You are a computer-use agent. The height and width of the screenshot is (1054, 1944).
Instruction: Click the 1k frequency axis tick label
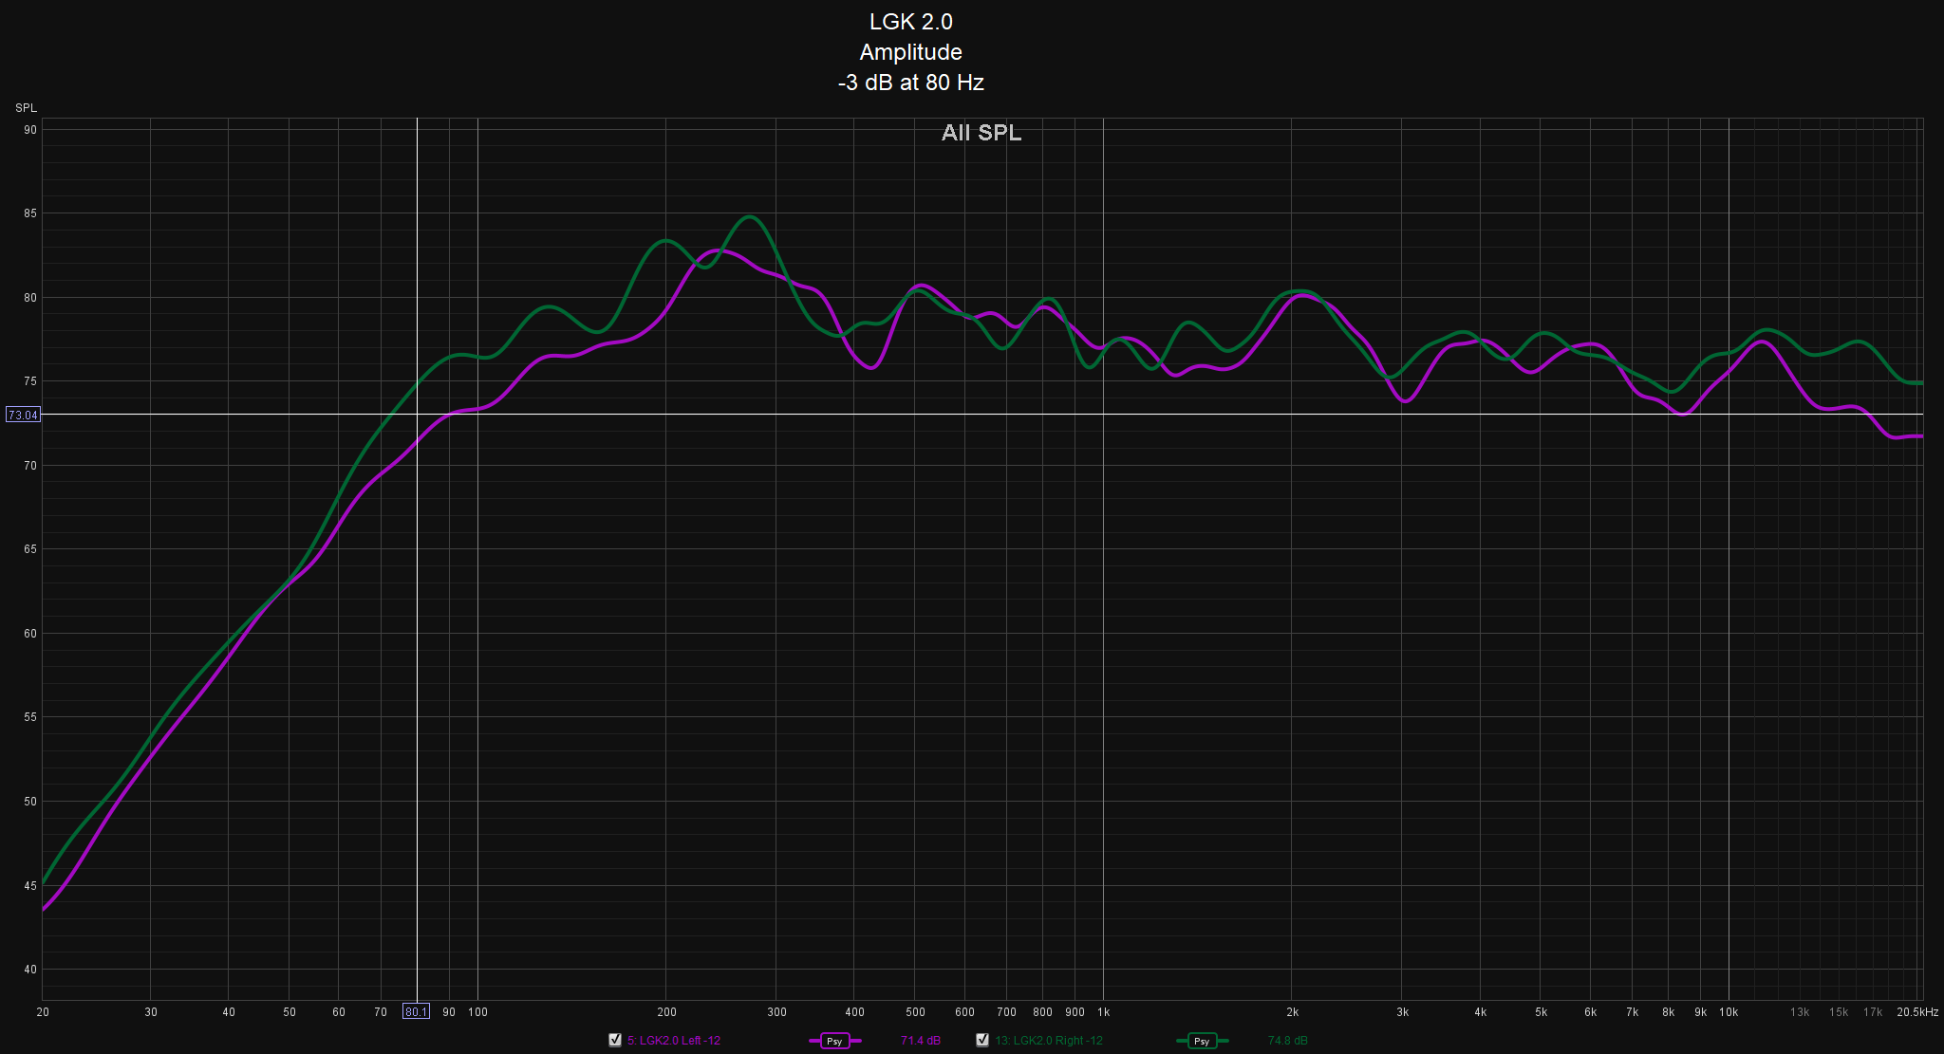click(1103, 1012)
